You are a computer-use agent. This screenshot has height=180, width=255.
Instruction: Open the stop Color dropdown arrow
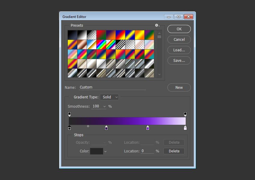click(x=105, y=151)
